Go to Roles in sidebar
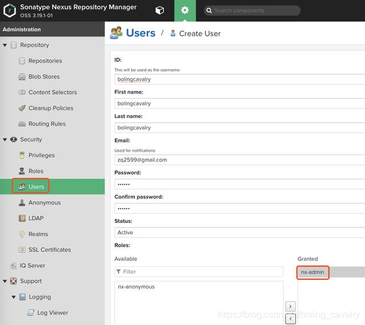 35,171
